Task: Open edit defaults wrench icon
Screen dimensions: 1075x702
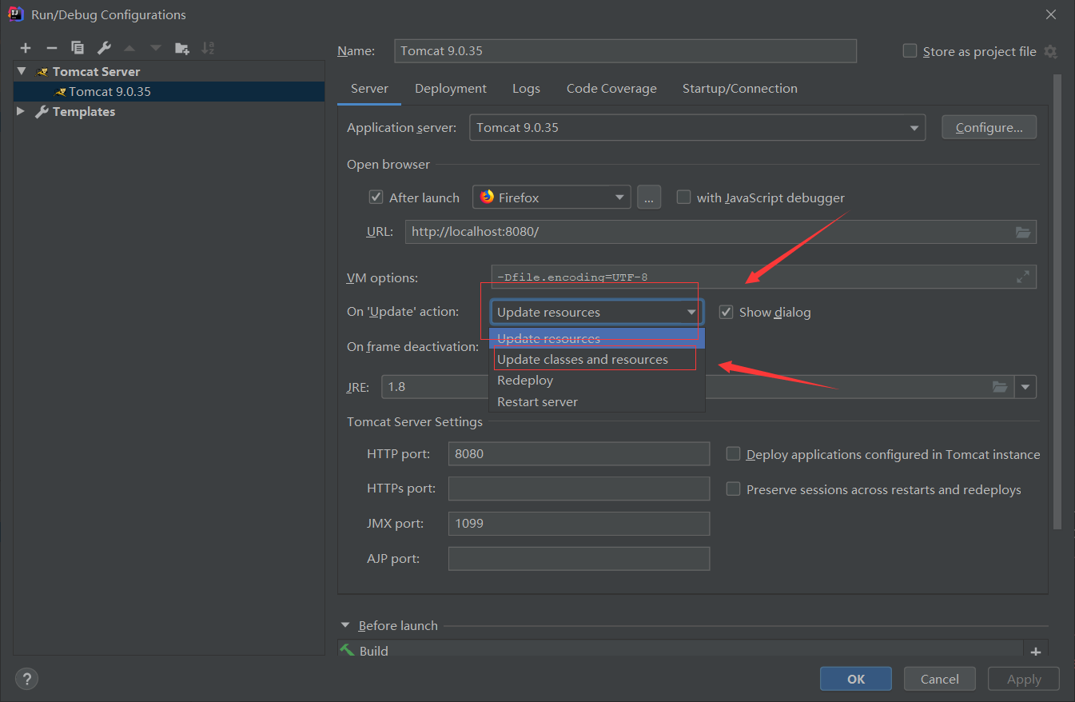Action: tap(104, 48)
